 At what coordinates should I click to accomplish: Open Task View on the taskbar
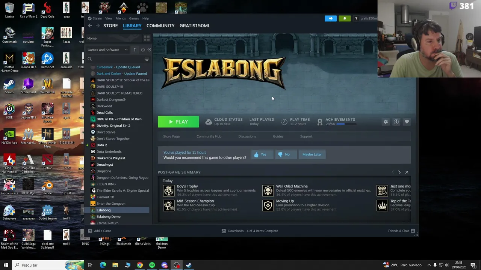pyautogui.click(x=90, y=265)
